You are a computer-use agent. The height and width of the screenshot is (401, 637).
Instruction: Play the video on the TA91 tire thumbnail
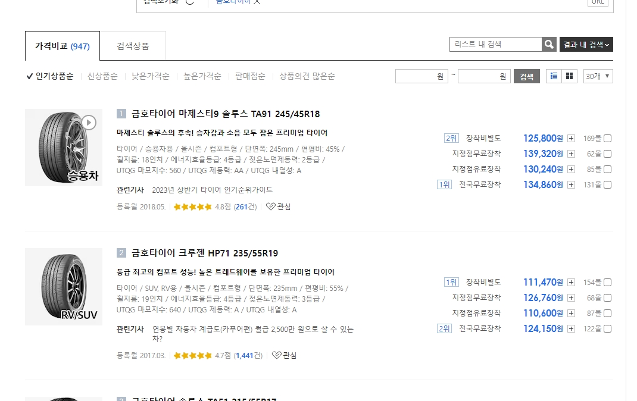point(89,123)
